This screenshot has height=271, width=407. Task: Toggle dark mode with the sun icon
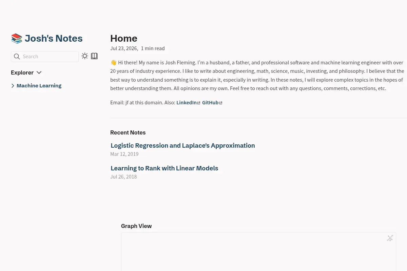coord(85,56)
